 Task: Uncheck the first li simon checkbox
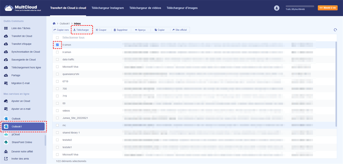point(57,45)
